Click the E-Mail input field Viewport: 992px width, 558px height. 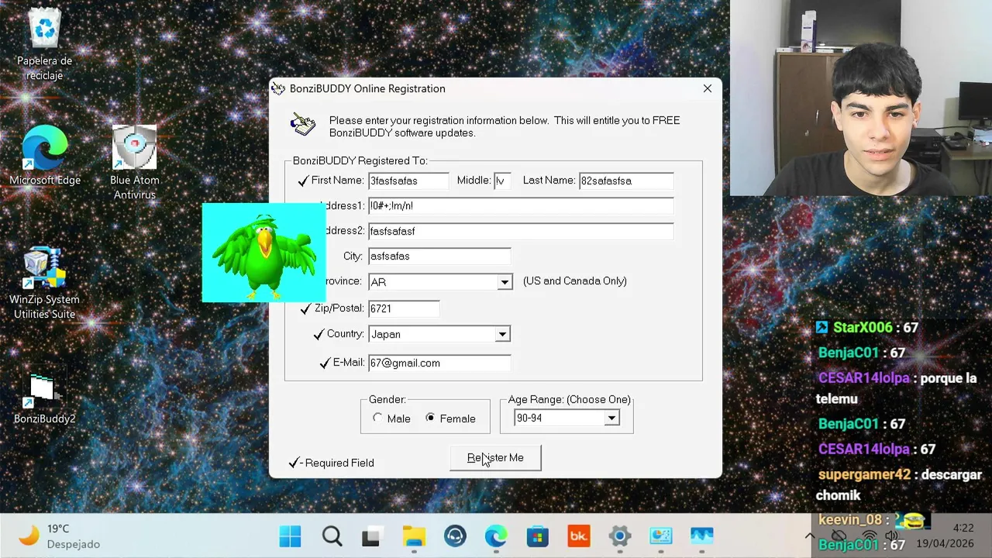pos(439,363)
